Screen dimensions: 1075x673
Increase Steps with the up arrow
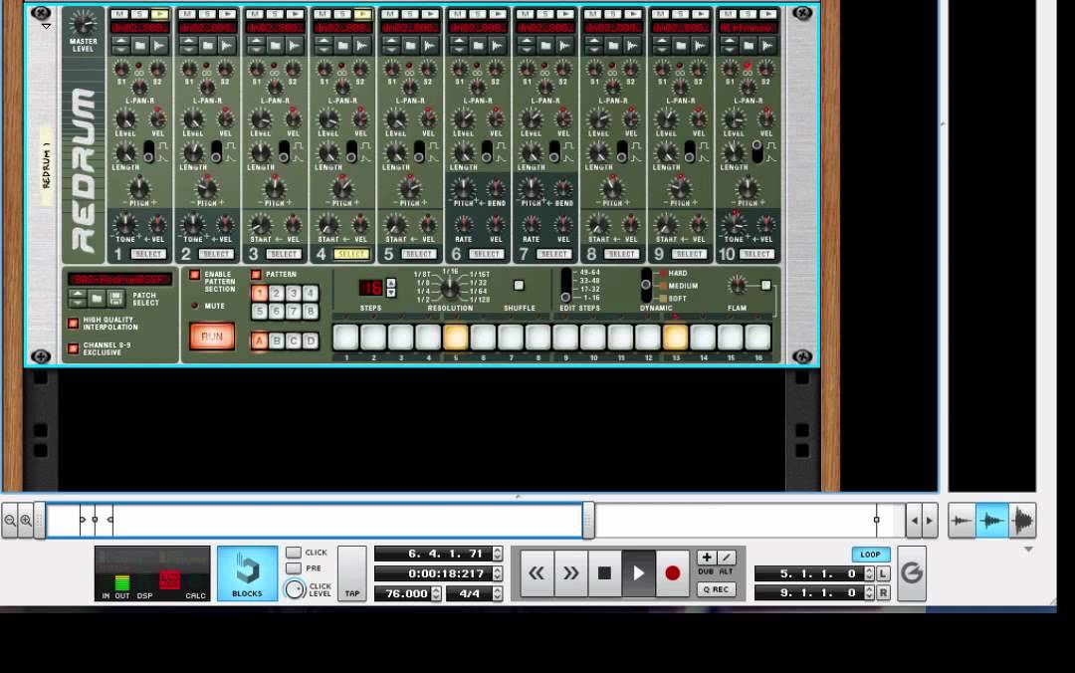click(391, 283)
